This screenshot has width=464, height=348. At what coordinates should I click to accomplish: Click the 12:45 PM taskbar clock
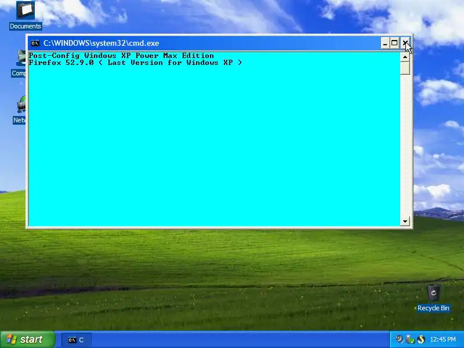[443, 339]
